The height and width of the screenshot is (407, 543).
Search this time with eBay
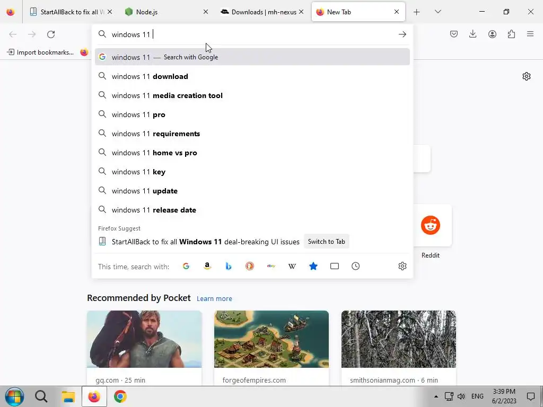pos(271,266)
